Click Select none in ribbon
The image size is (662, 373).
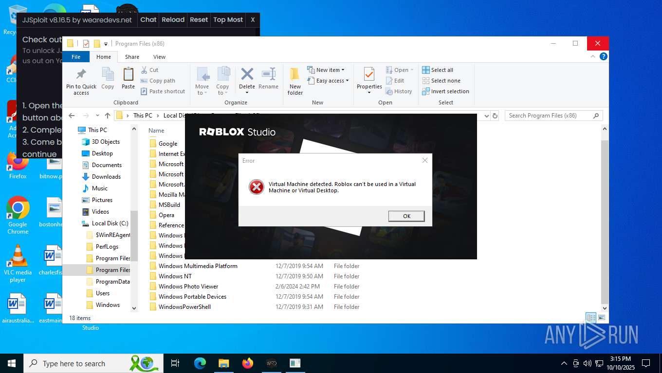click(441, 81)
